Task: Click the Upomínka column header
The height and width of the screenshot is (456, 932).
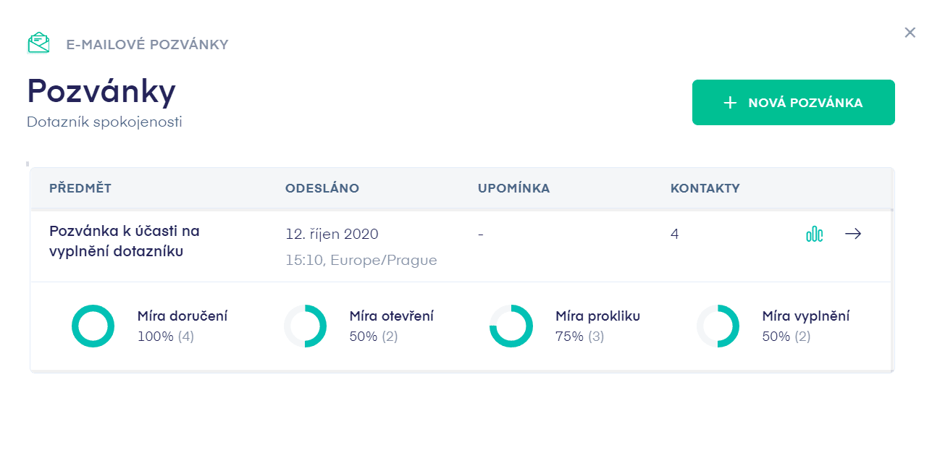Action: [513, 189]
